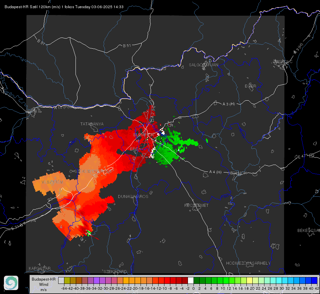
Task: Choose the yellow swatch between 18 and 20
Action: click(x=250, y=280)
